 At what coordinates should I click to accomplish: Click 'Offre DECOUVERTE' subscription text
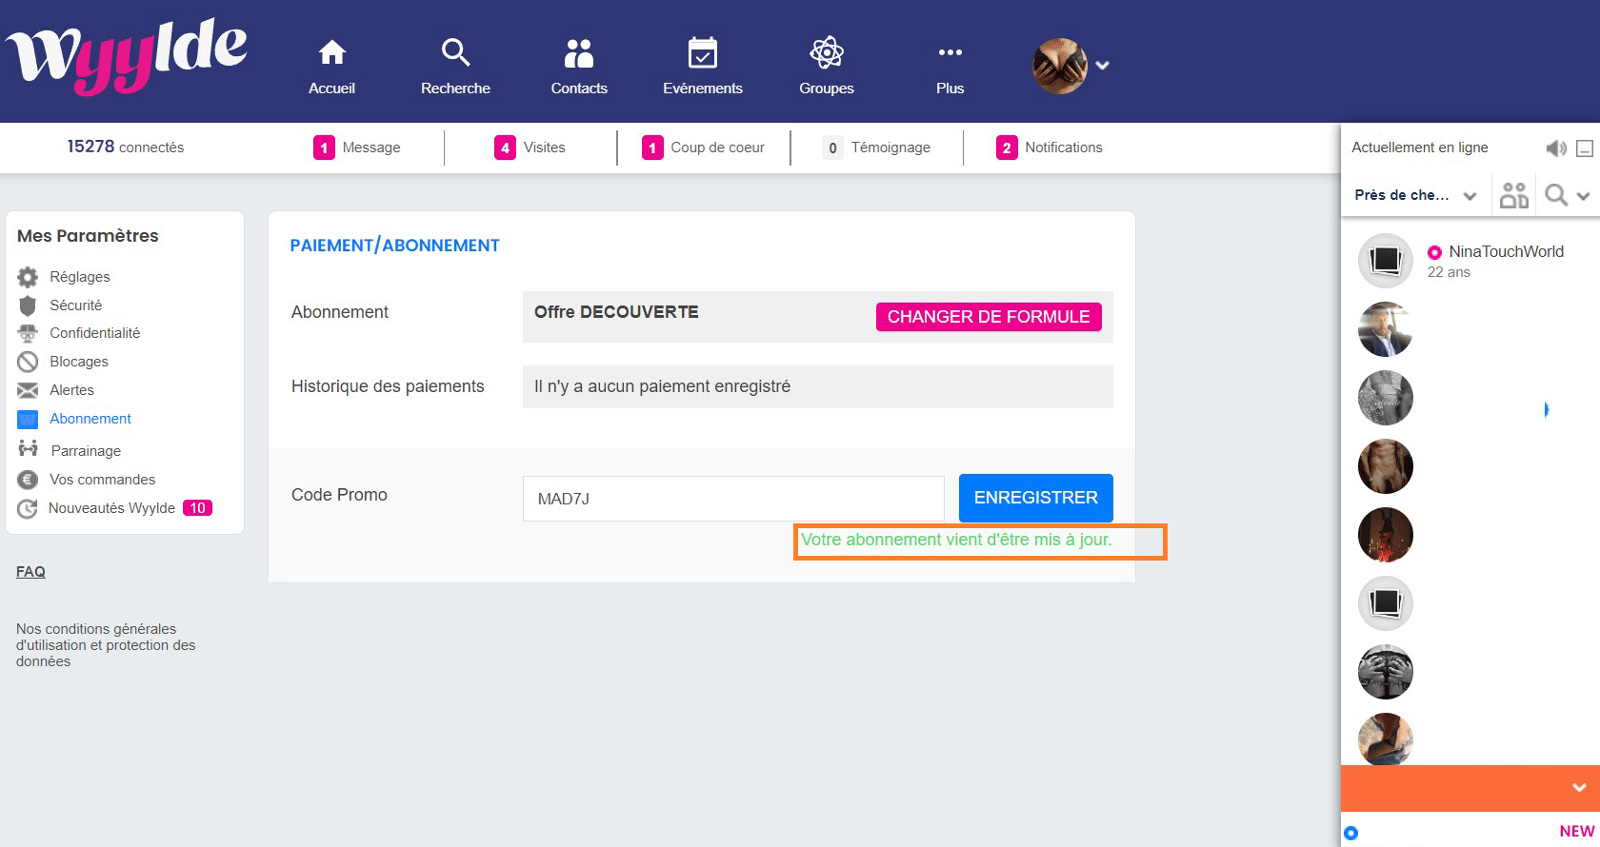pos(616,312)
